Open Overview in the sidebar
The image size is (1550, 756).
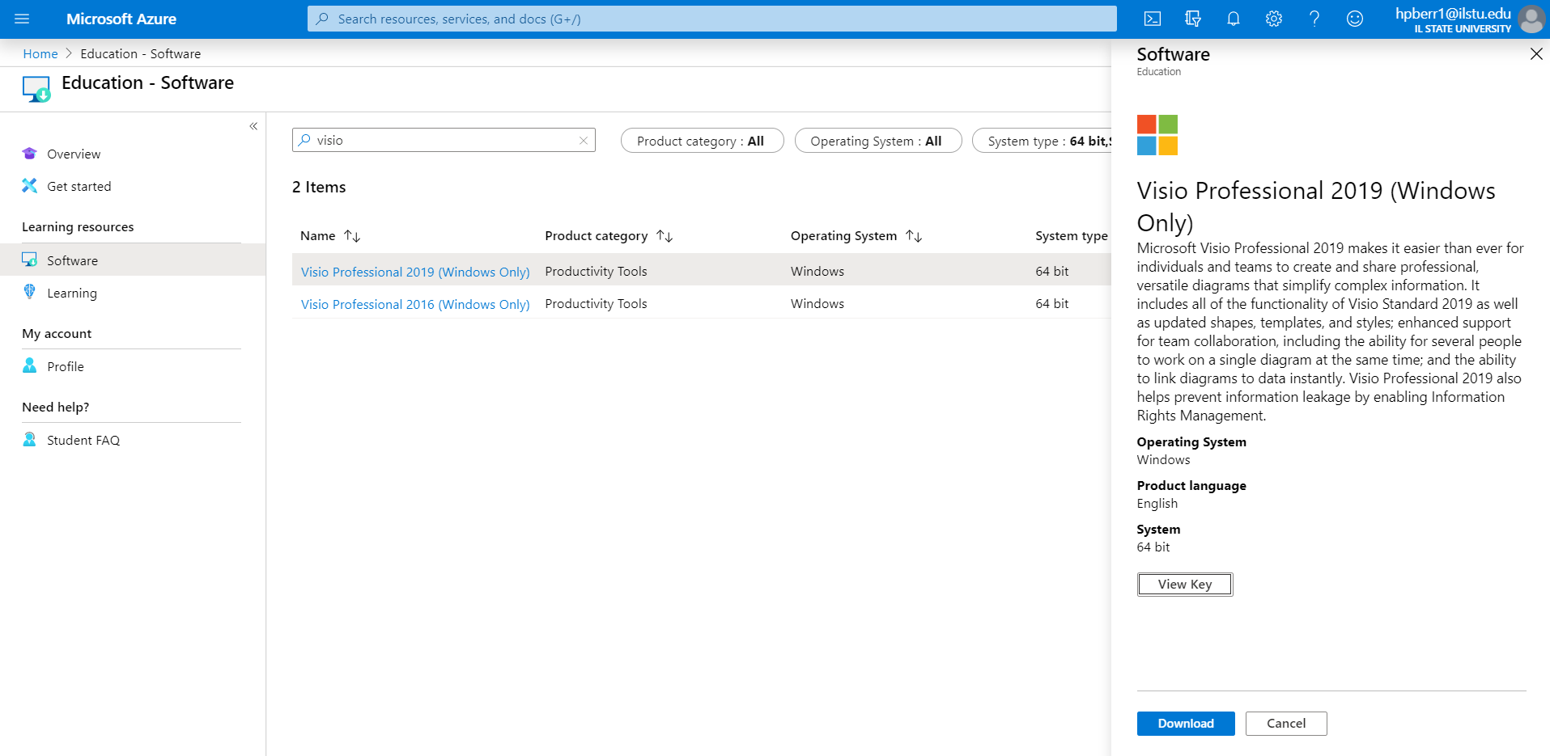pyautogui.click(x=74, y=154)
